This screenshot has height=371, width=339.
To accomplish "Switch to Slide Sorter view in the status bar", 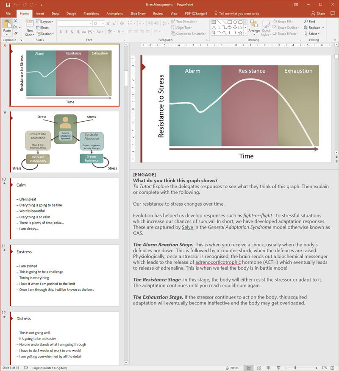I will (258, 368).
